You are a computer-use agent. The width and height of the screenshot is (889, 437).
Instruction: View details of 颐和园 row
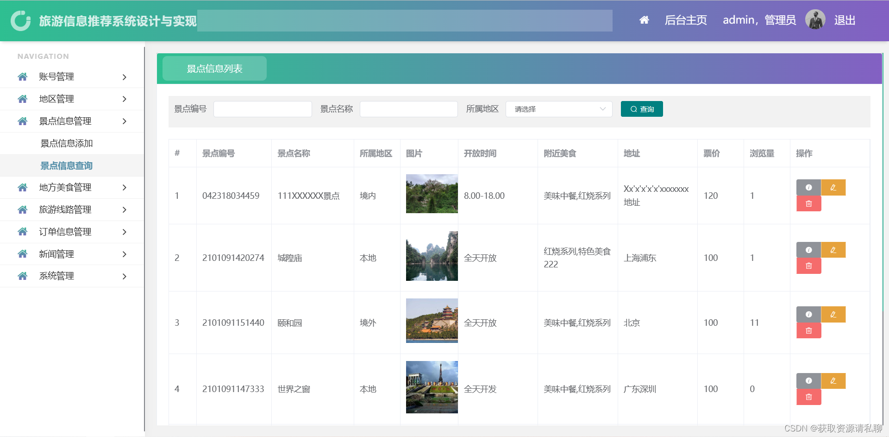[x=808, y=314]
